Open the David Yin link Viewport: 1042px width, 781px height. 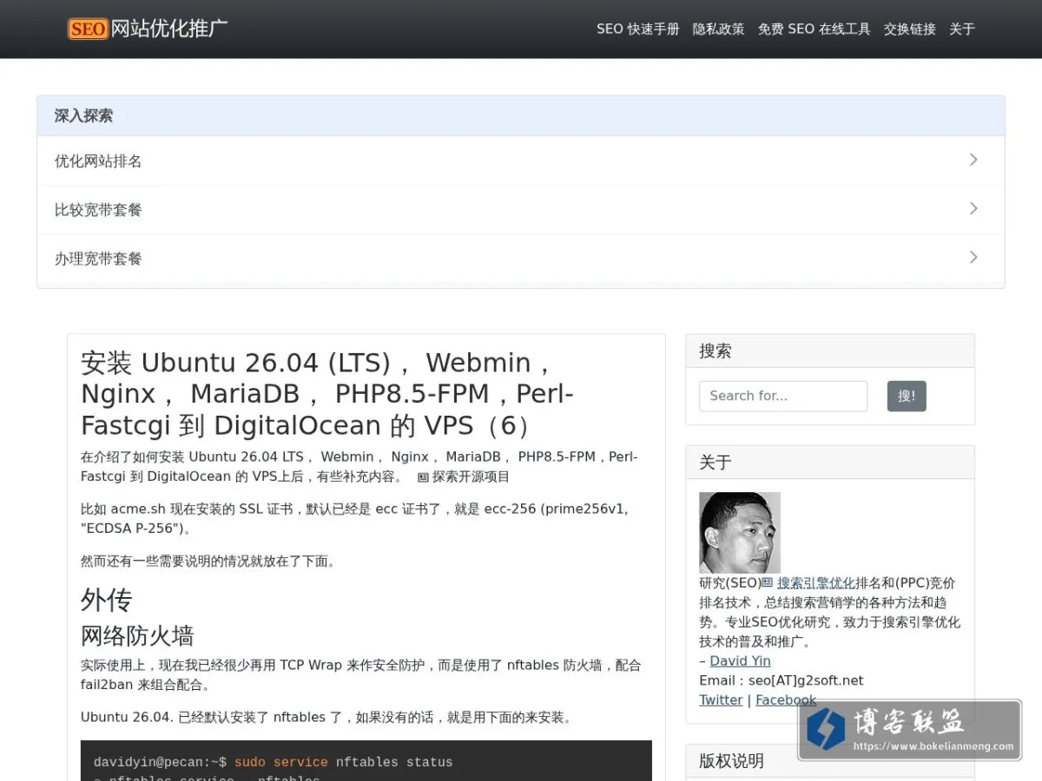(x=740, y=660)
